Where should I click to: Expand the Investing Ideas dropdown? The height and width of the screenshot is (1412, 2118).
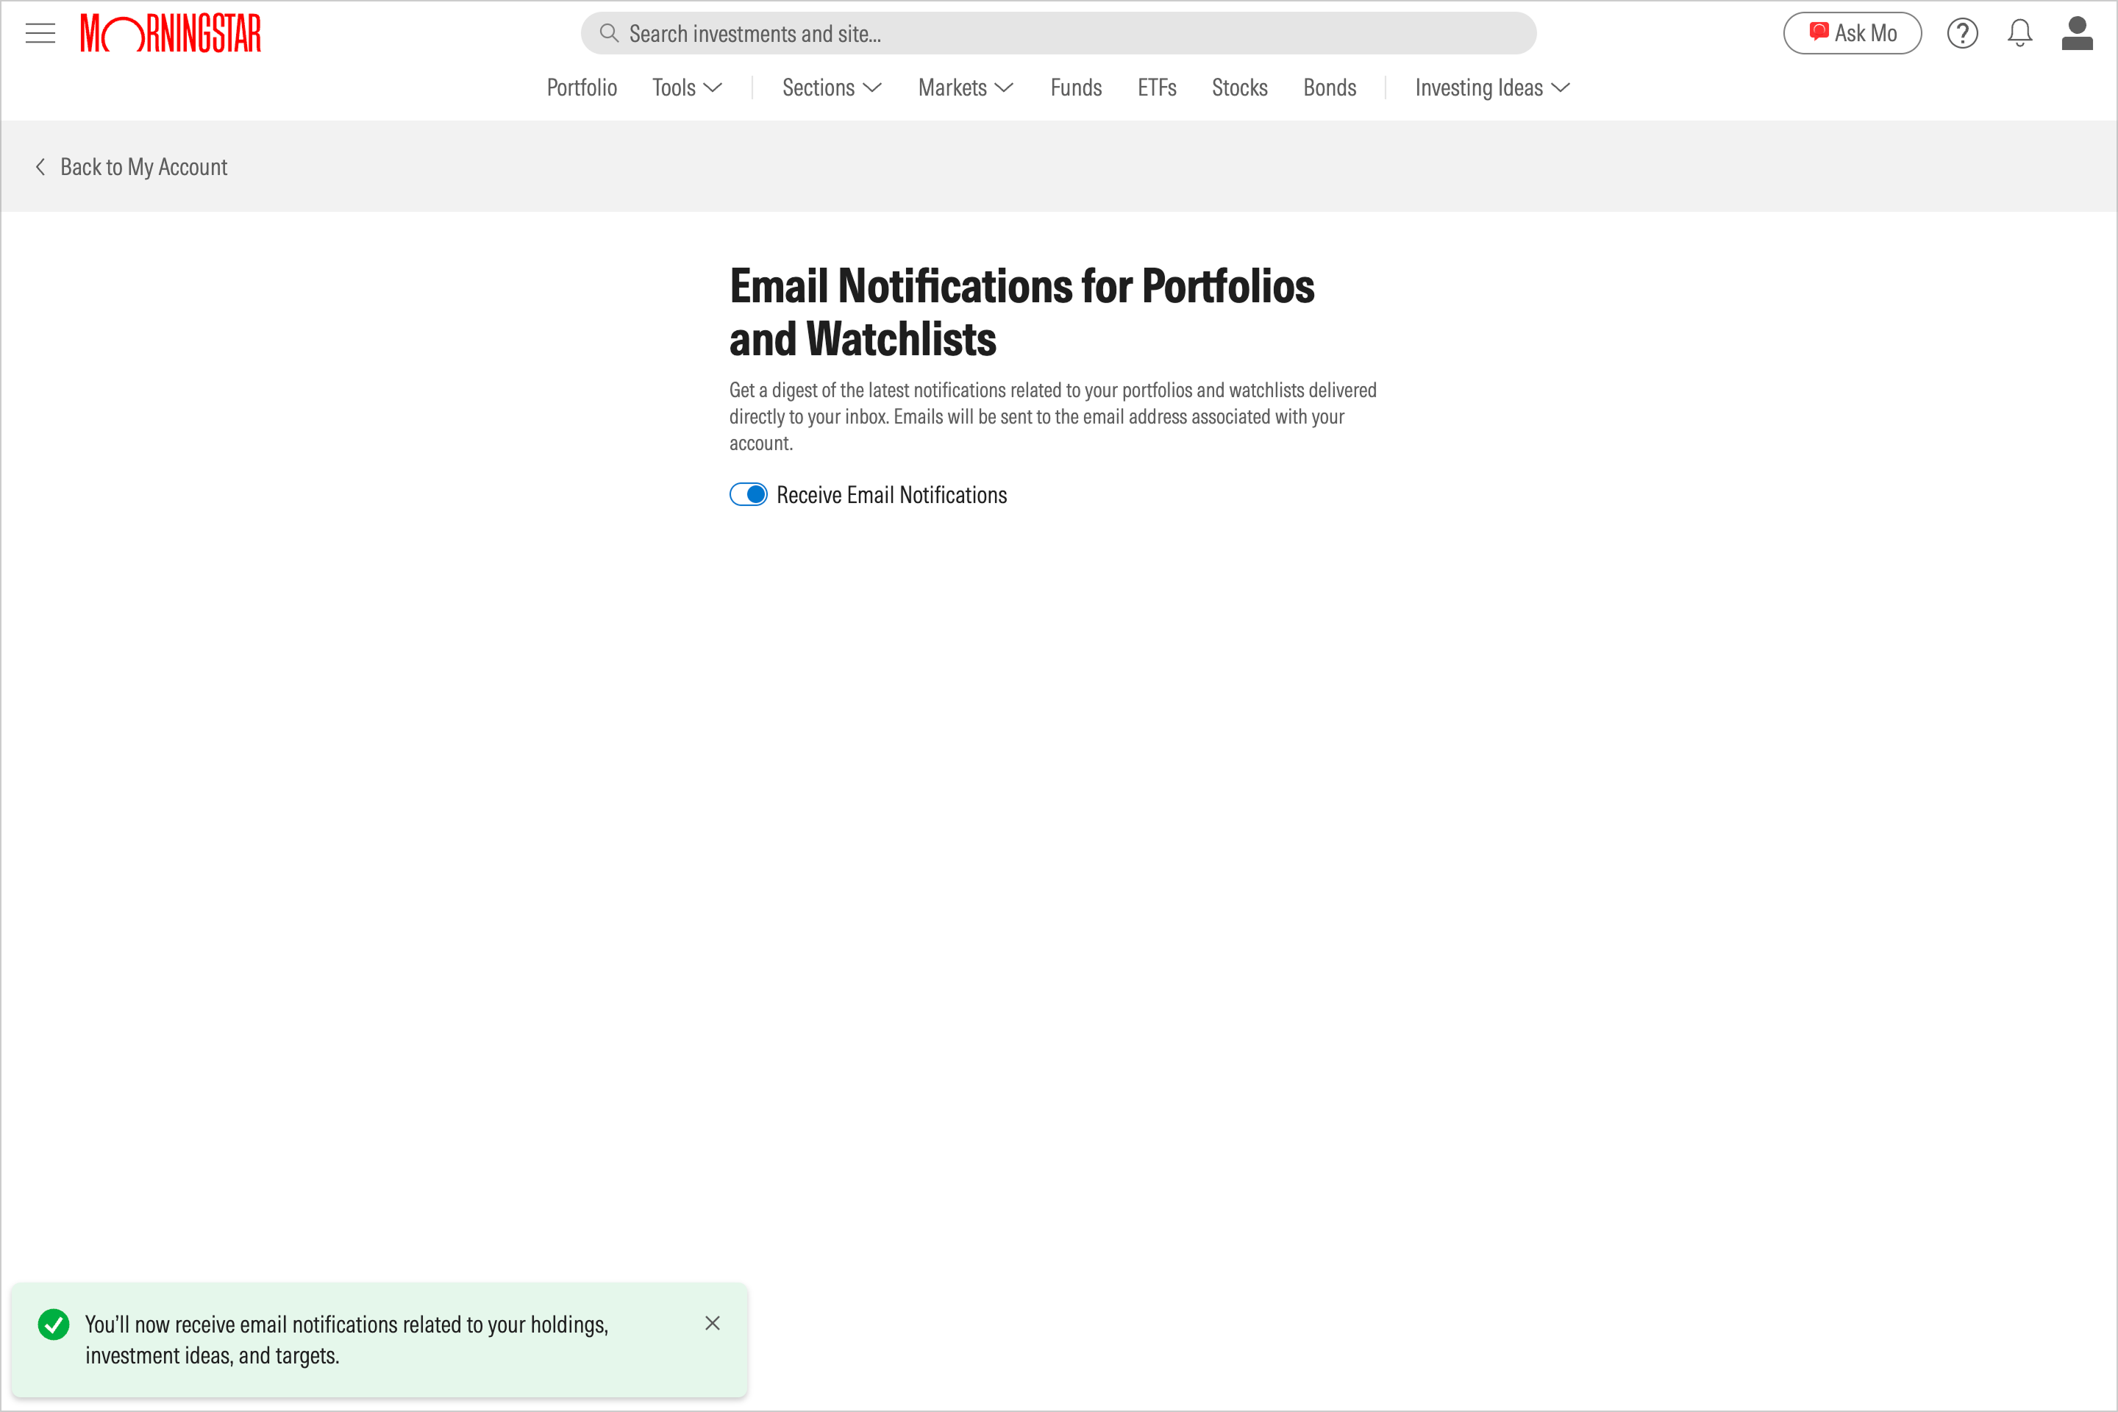pos(1493,88)
